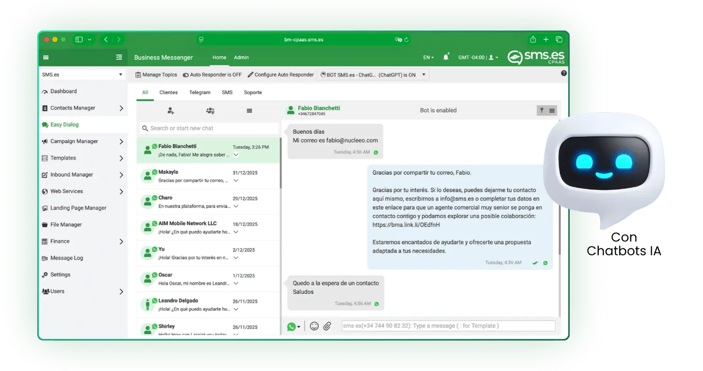Click Manage Topics button
703x371 pixels.
[157, 74]
